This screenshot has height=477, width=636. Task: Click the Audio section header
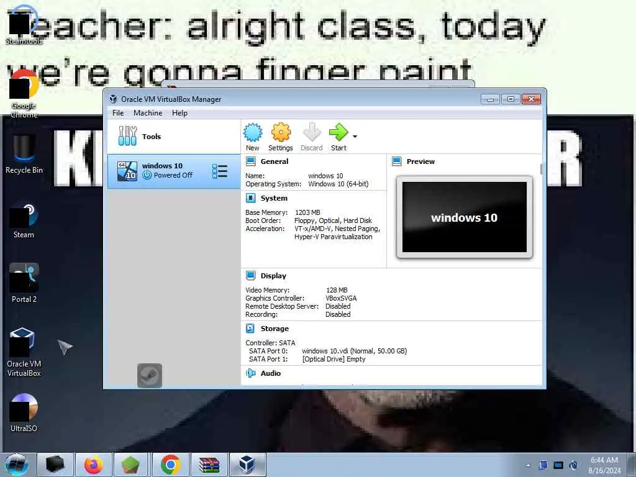pos(271,373)
